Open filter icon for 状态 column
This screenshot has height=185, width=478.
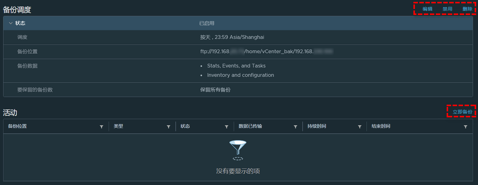click(x=227, y=127)
